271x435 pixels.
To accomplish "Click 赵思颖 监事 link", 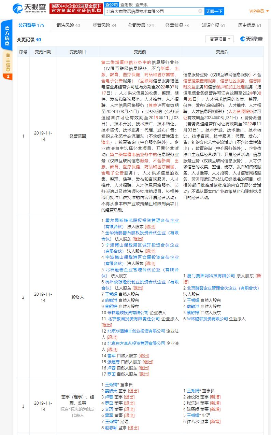I will pyautogui.click(x=111, y=427).
